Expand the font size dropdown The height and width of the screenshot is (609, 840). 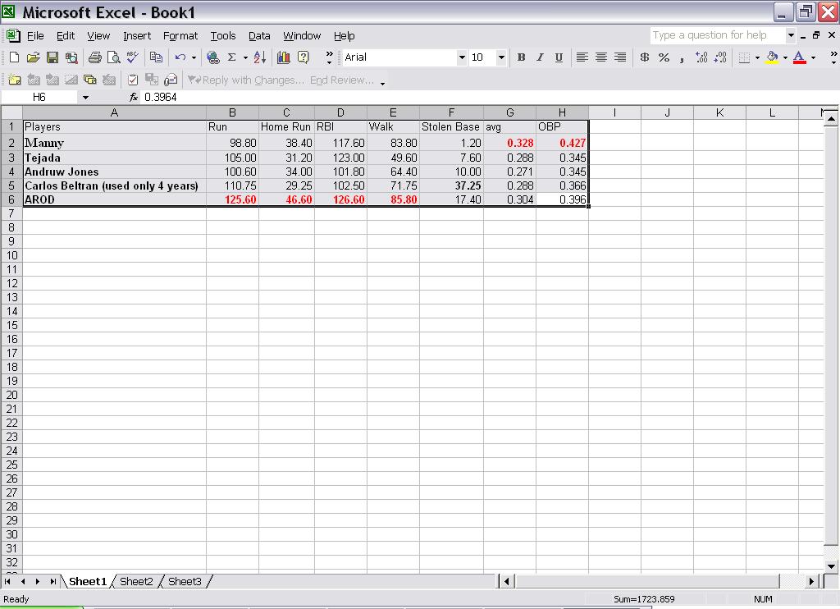coord(501,57)
